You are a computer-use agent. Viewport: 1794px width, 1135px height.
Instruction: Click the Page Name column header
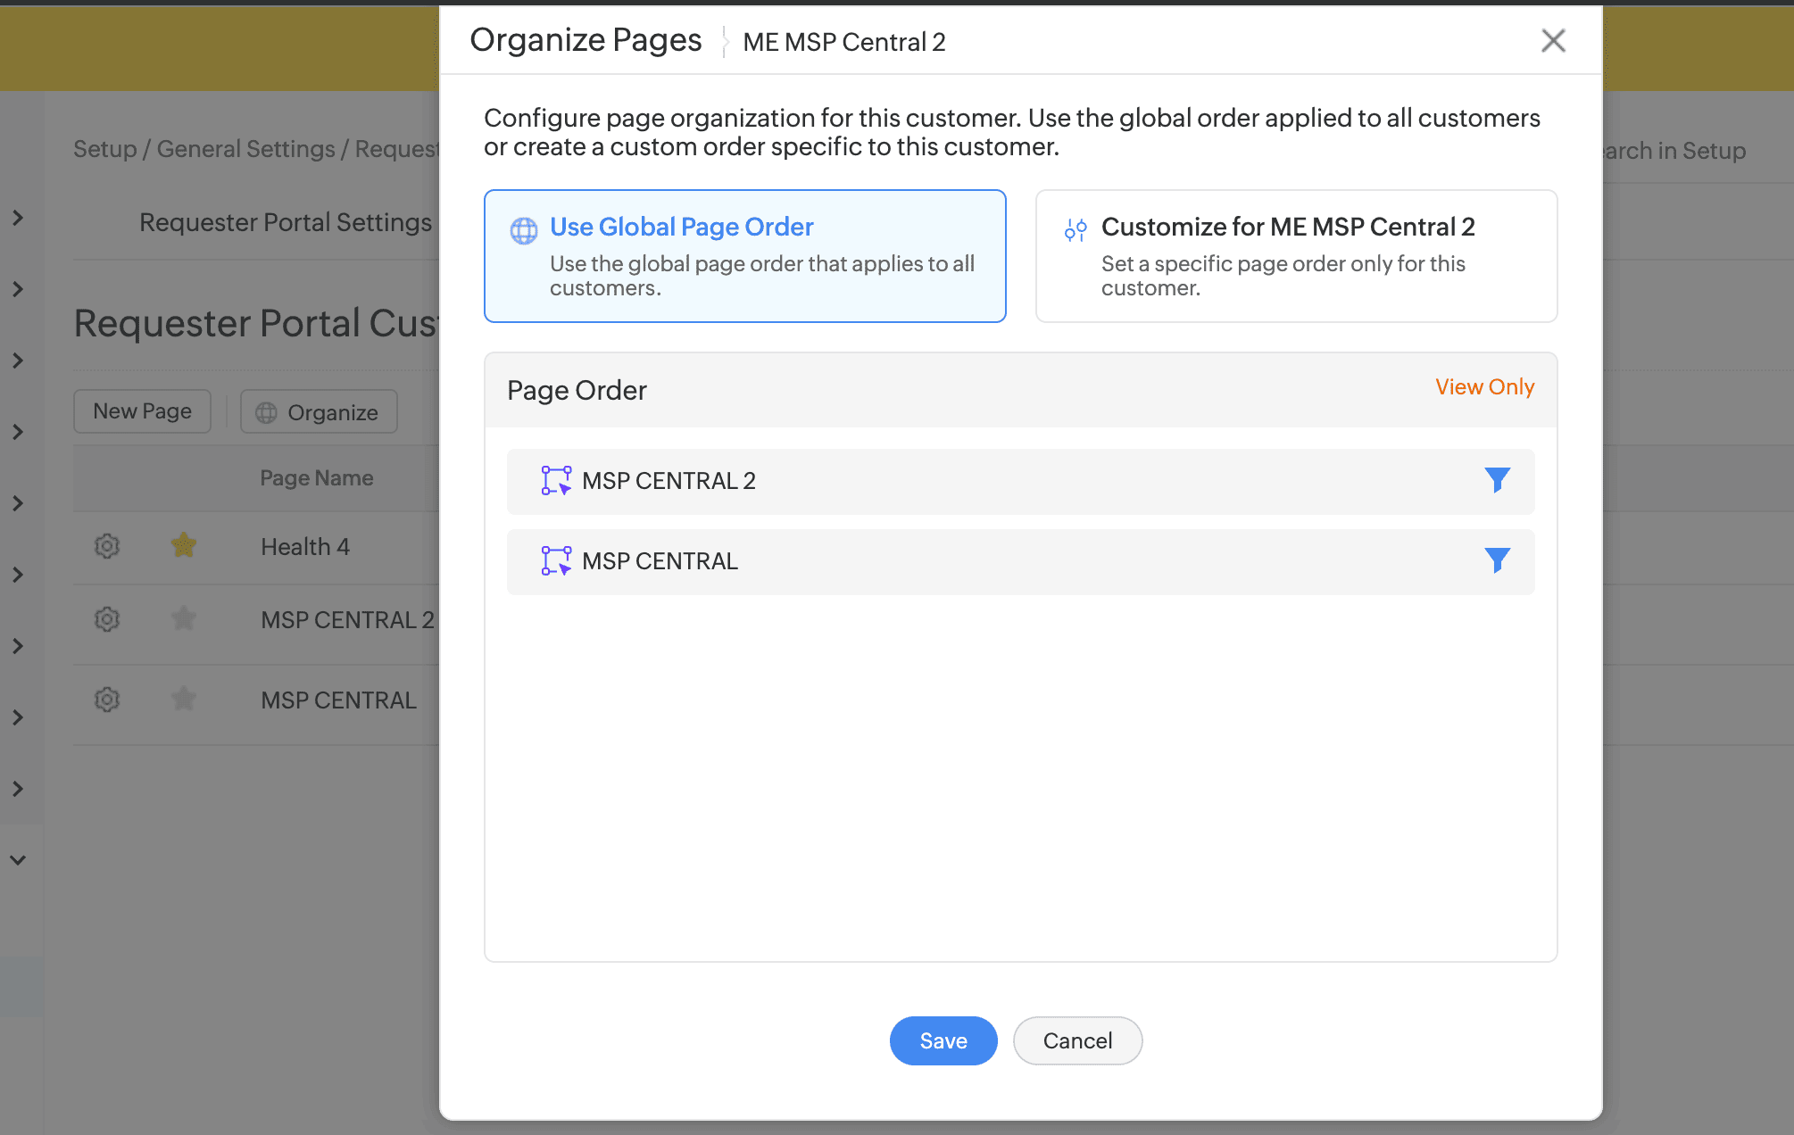(x=317, y=478)
